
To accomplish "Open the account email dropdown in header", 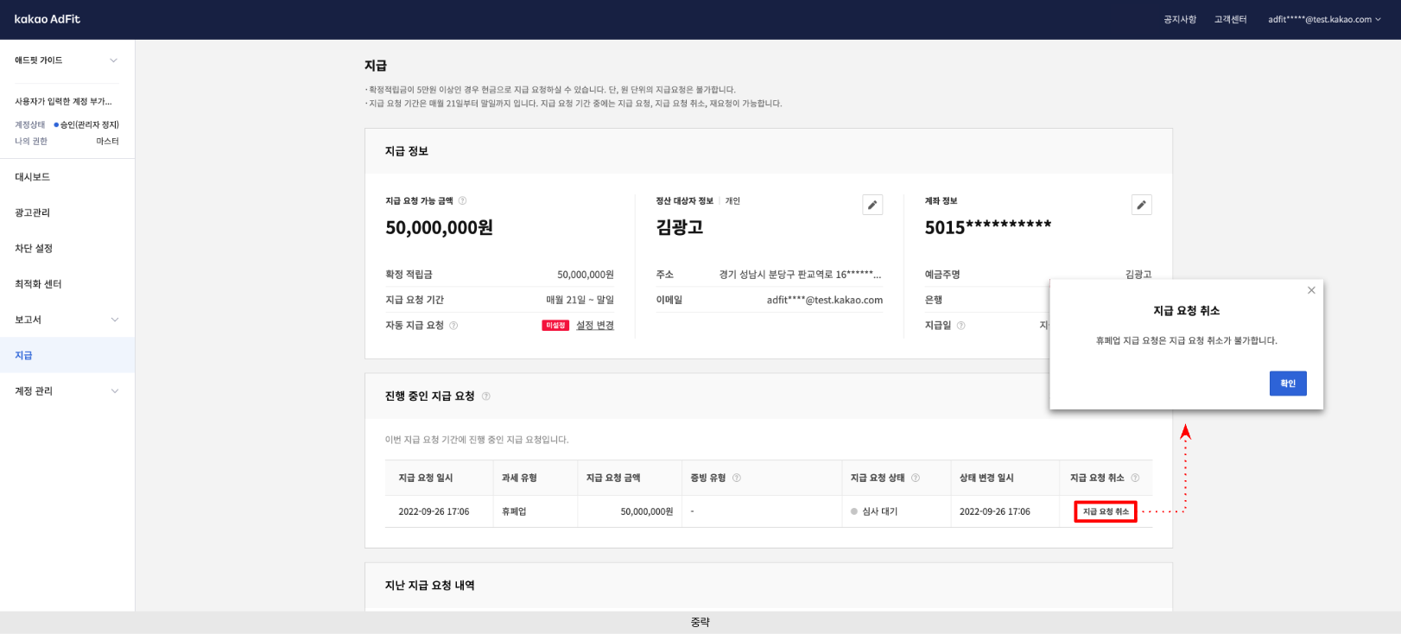I will (1323, 19).
